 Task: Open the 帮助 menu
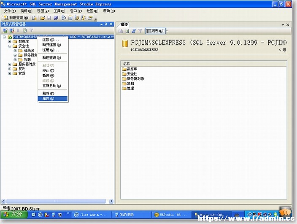(x=109, y=11)
